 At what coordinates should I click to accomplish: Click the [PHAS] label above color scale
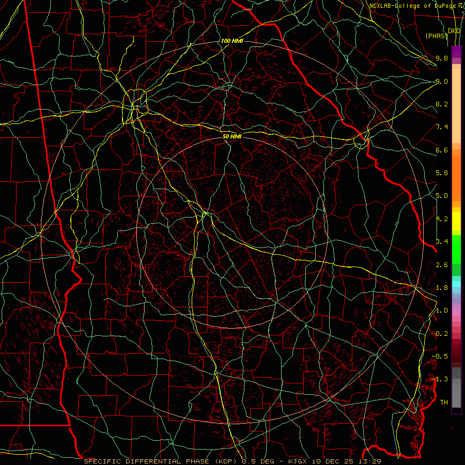(x=437, y=36)
